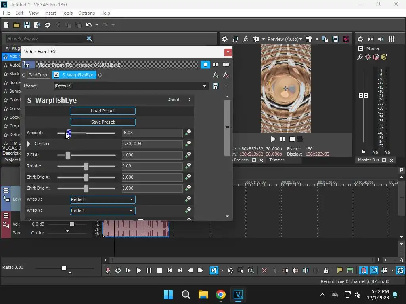Viewport: 406px width, 304px height.
Task: Click the plug-in search magnifier
Action: [89, 38]
